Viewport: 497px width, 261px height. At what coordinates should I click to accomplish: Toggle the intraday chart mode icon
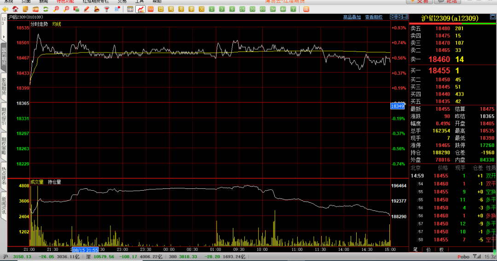140,9
